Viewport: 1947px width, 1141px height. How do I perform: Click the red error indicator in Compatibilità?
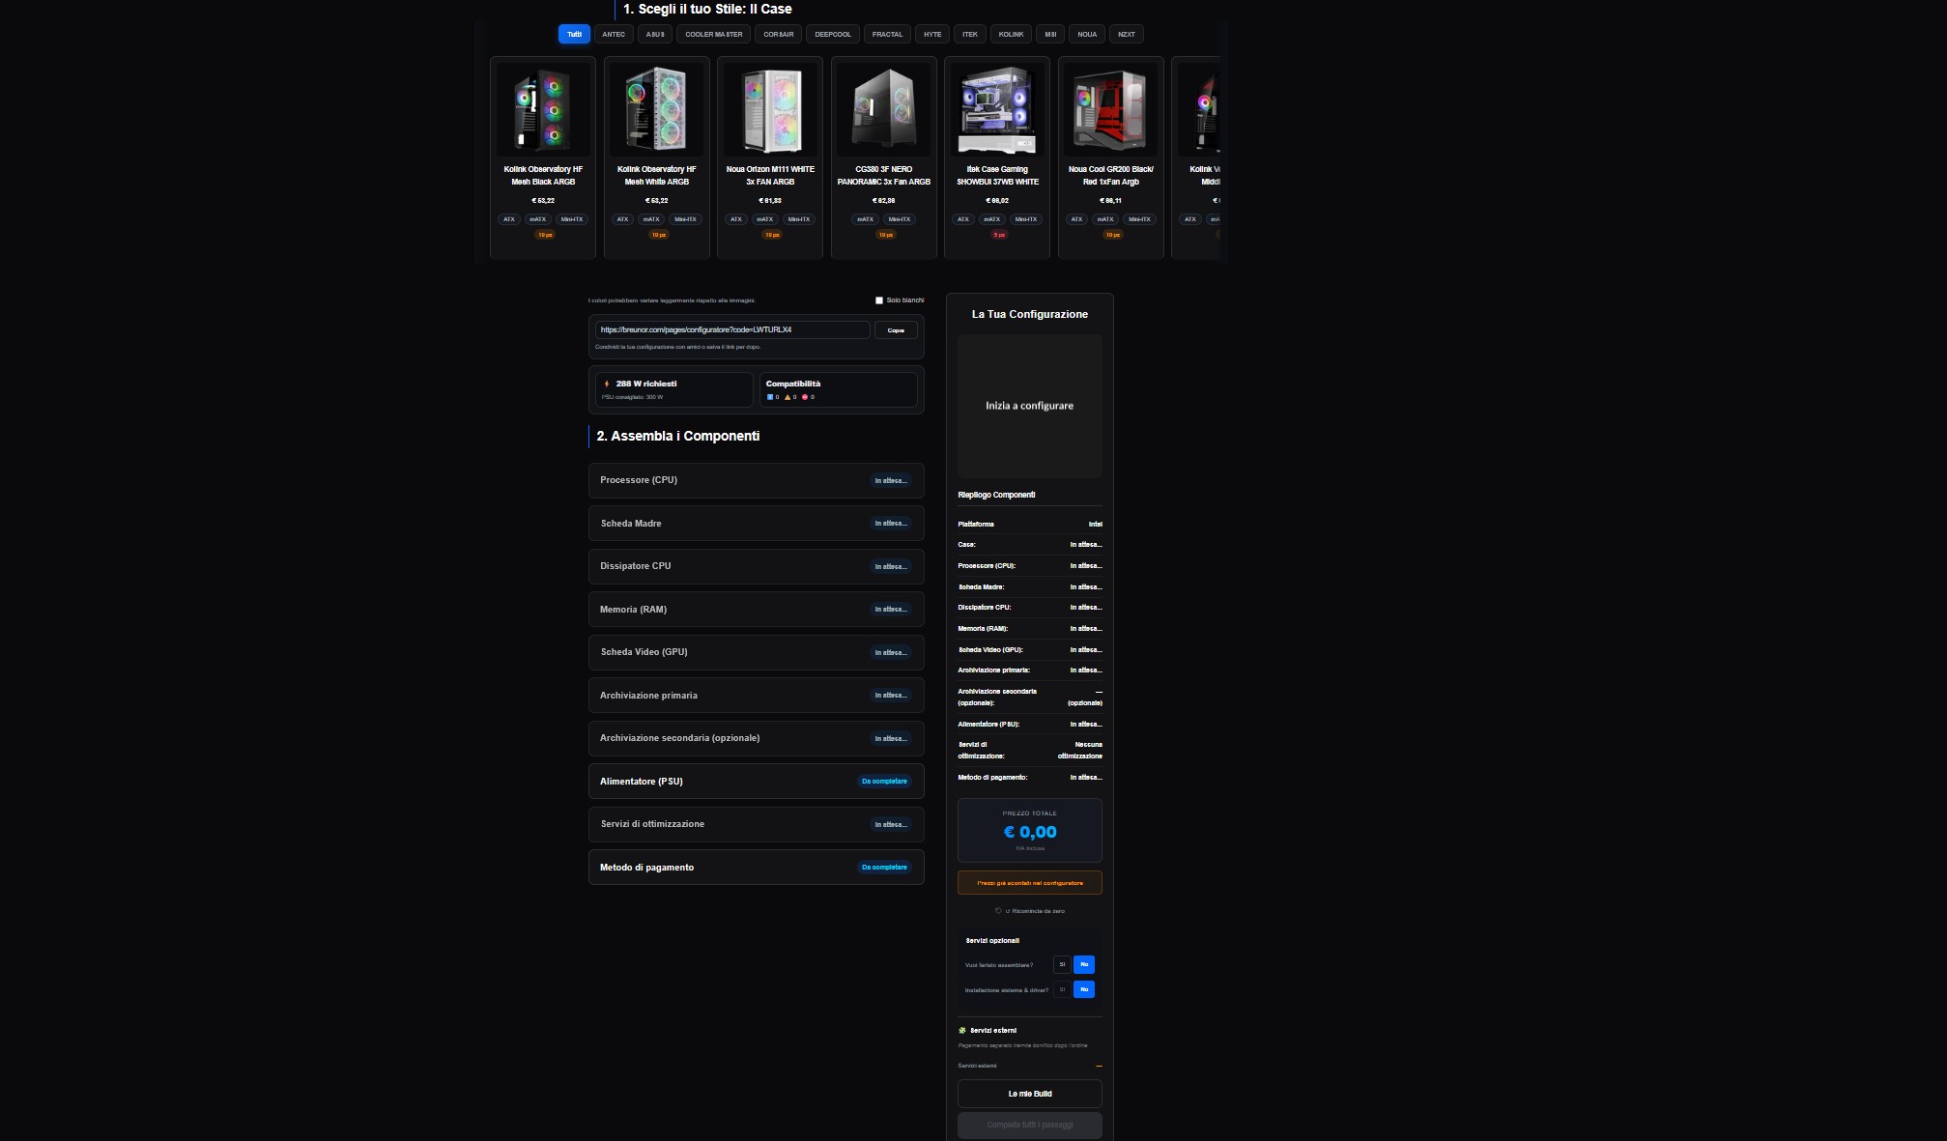[806, 397]
